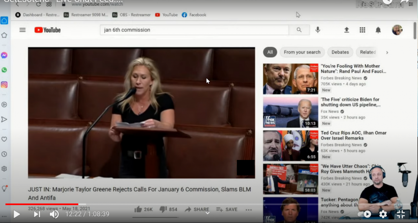Toggle the autoplay switch in player controls

pos(365,214)
